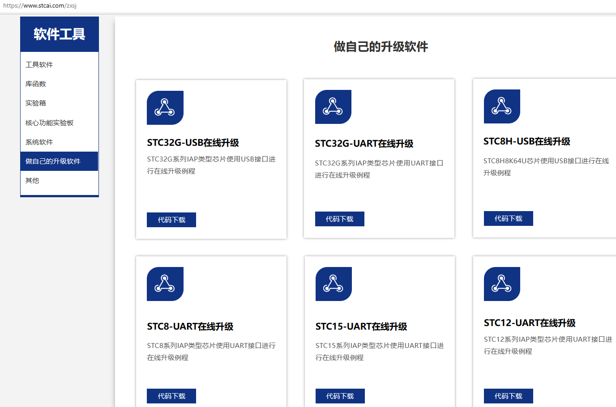This screenshot has height=407, width=616.
Task: Click 代码下载 under STC8H-USB在线升级
Action: (509, 218)
